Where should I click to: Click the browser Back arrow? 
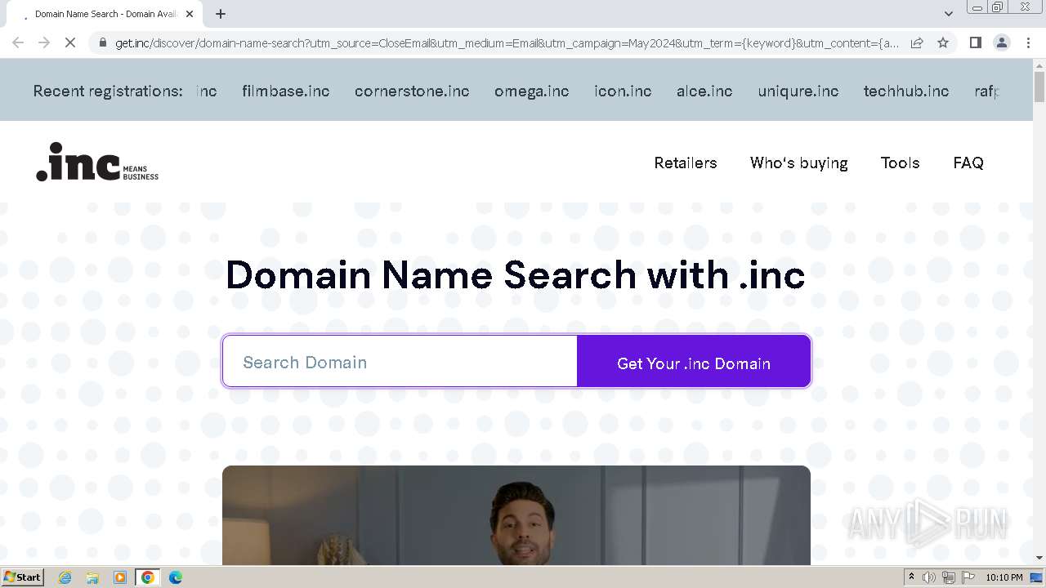click(18, 42)
